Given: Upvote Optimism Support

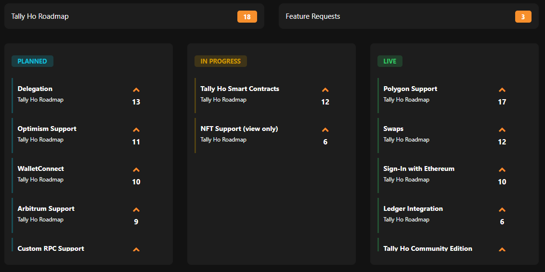Looking at the screenshot, I should click(136, 130).
